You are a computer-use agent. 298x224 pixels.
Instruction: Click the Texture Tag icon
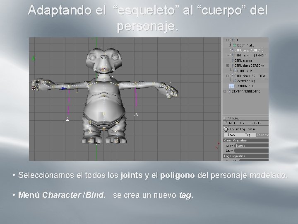226,129
